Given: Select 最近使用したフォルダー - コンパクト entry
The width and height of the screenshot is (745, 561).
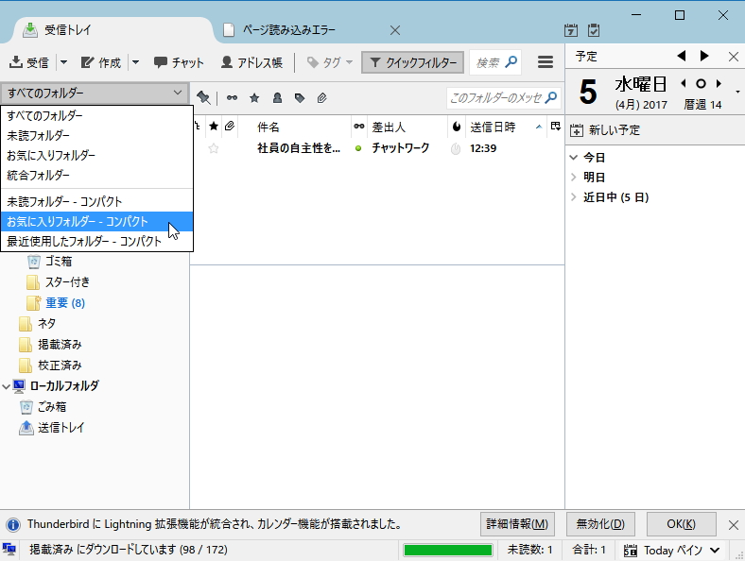Looking at the screenshot, I should coord(97,241).
